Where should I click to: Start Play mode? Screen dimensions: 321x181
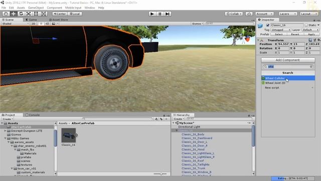(x=152, y=14)
